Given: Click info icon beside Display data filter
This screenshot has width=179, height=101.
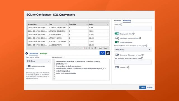Looking at the screenshot, I should pyautogui.click(x=133, y=34).
